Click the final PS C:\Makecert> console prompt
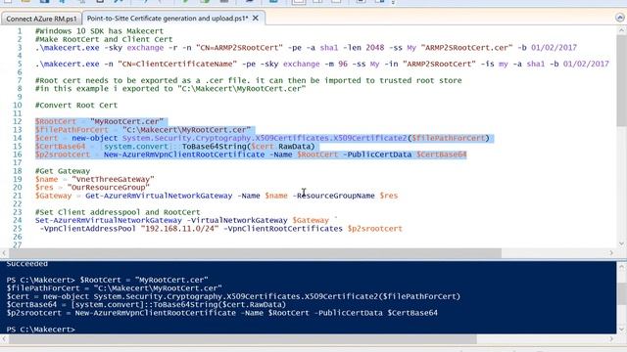 tap(41, 330)
